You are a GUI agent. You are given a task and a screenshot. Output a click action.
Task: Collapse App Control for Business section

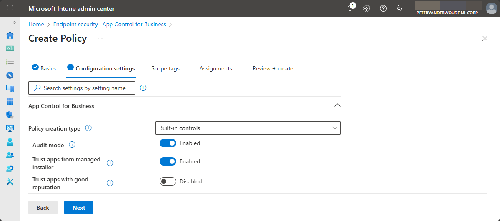337,105
